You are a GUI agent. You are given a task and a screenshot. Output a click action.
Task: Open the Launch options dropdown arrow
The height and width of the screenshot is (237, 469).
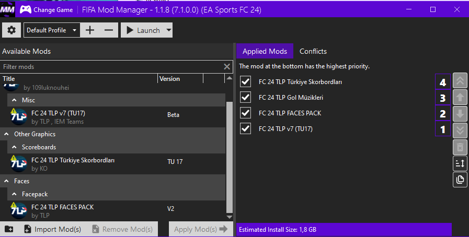click(169, 30)
